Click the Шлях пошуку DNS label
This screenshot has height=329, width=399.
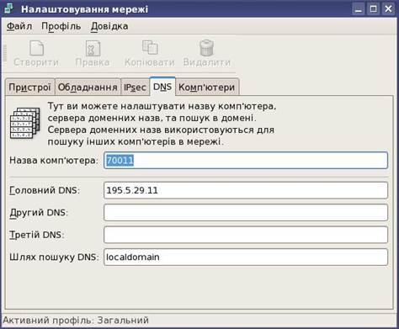coord(54,257)
